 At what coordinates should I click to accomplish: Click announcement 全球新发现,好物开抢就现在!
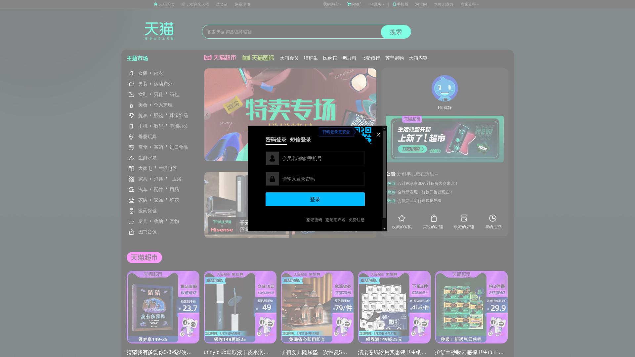pos(425,192)
